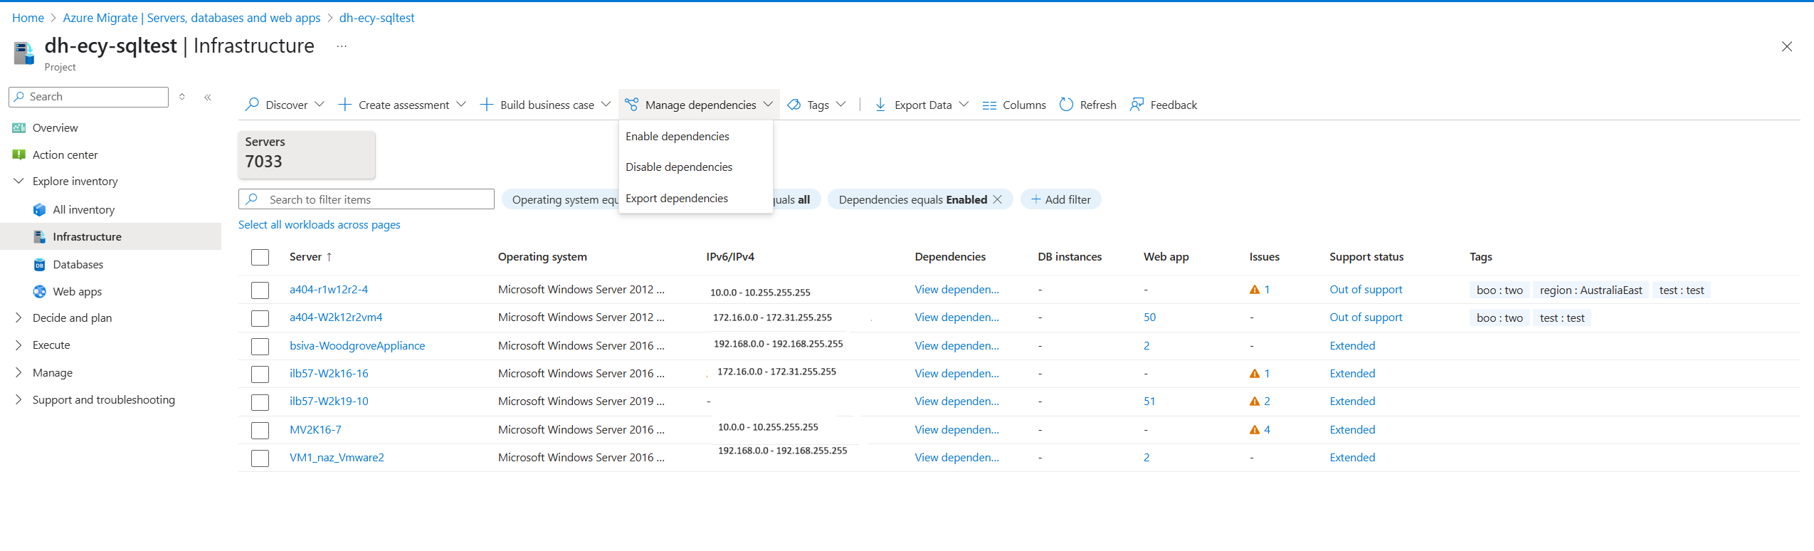Open the Create assessment dropdown arrow
Viewport: 1814px width, 551px height.
coord(461,105)
